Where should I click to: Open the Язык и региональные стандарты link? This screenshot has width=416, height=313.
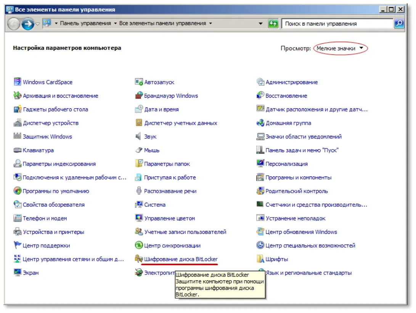point(308,273)
